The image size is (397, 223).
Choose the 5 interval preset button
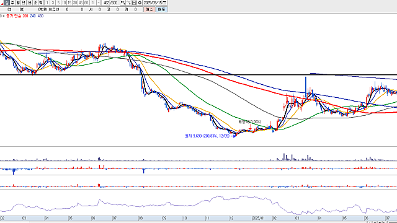(x=58, y=2)
